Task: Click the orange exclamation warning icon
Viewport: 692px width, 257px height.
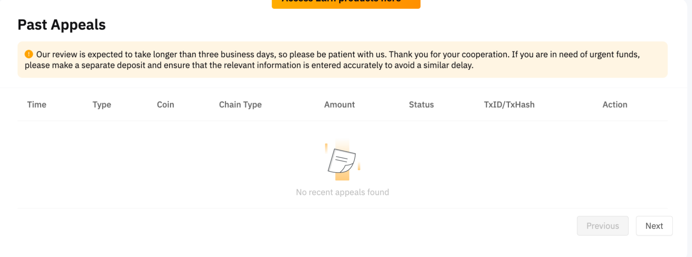Action: pyautogui.click(x=29, y=54)
